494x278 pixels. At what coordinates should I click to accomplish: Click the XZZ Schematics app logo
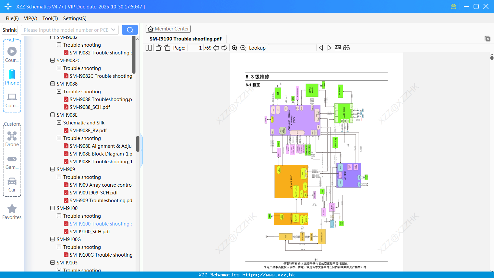click(x=8, y=6)
